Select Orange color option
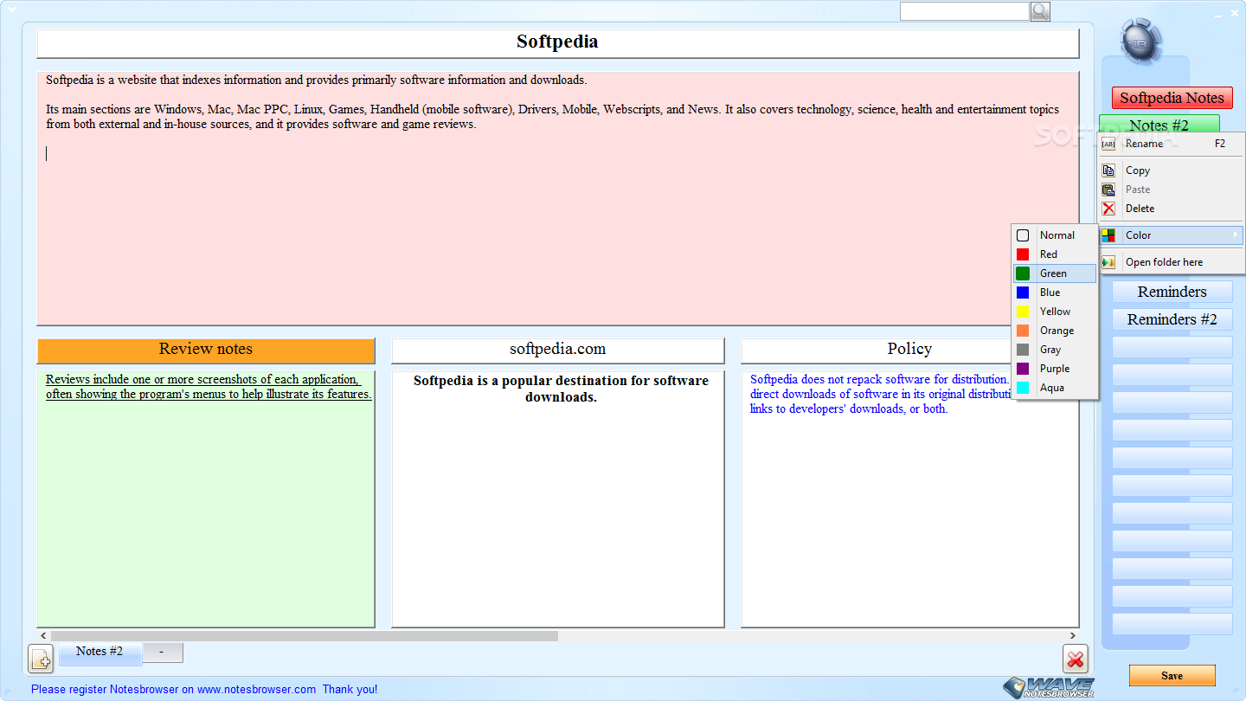Image resolution: width=1246 pixels, height=701 pixels. pos(1055,331)
